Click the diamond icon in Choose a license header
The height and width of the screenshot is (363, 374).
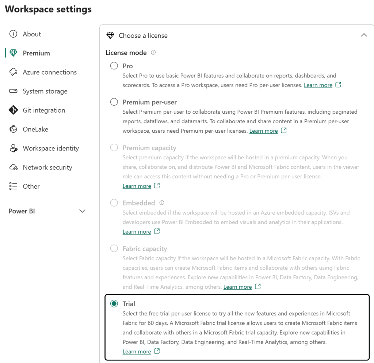[110, 35]
